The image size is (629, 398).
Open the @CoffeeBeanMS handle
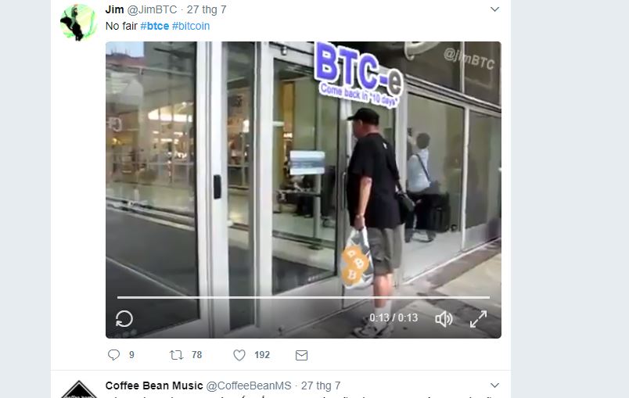249,385
